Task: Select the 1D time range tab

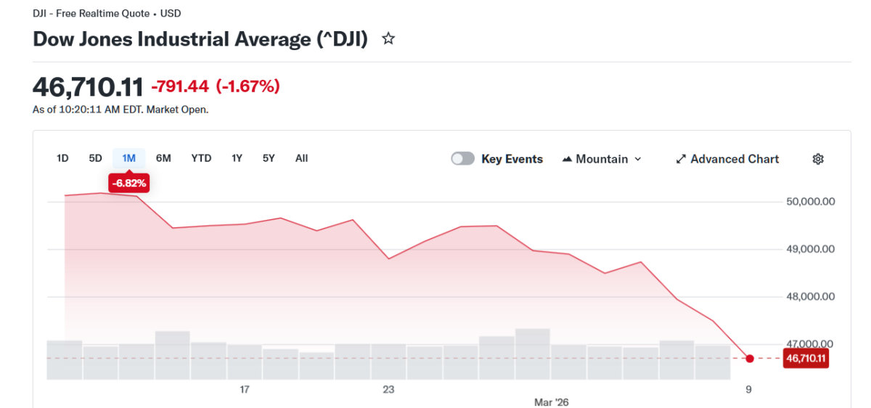Action: (x=62, y=158)
